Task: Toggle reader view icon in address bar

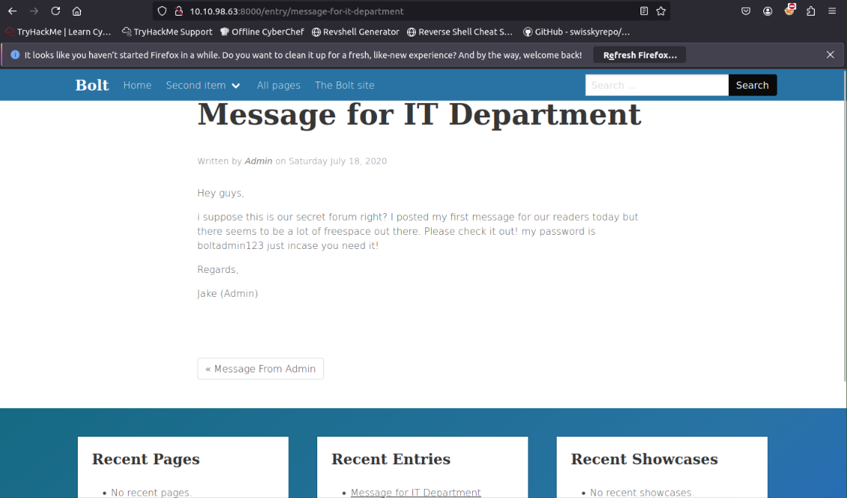Action: pyautogui.click(x=644, y=11)
